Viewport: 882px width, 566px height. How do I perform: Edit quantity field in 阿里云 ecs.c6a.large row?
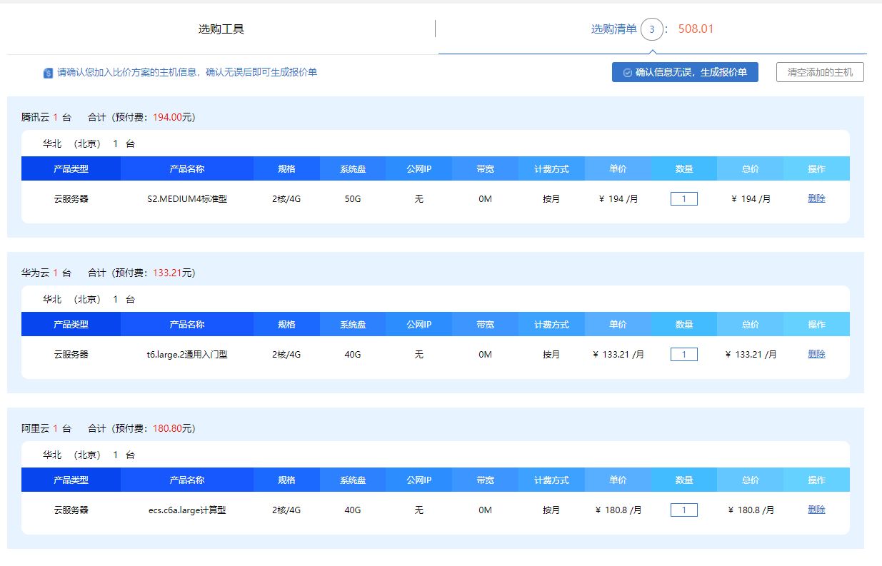tap(684, 510)
